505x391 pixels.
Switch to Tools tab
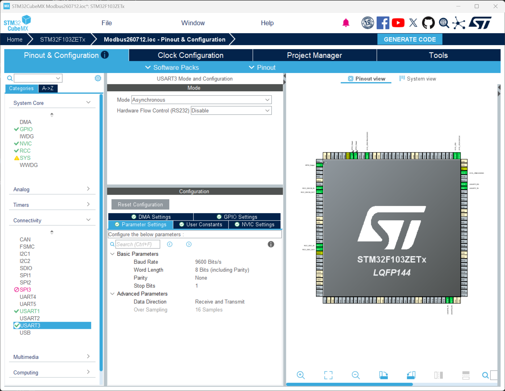(439, 55)
